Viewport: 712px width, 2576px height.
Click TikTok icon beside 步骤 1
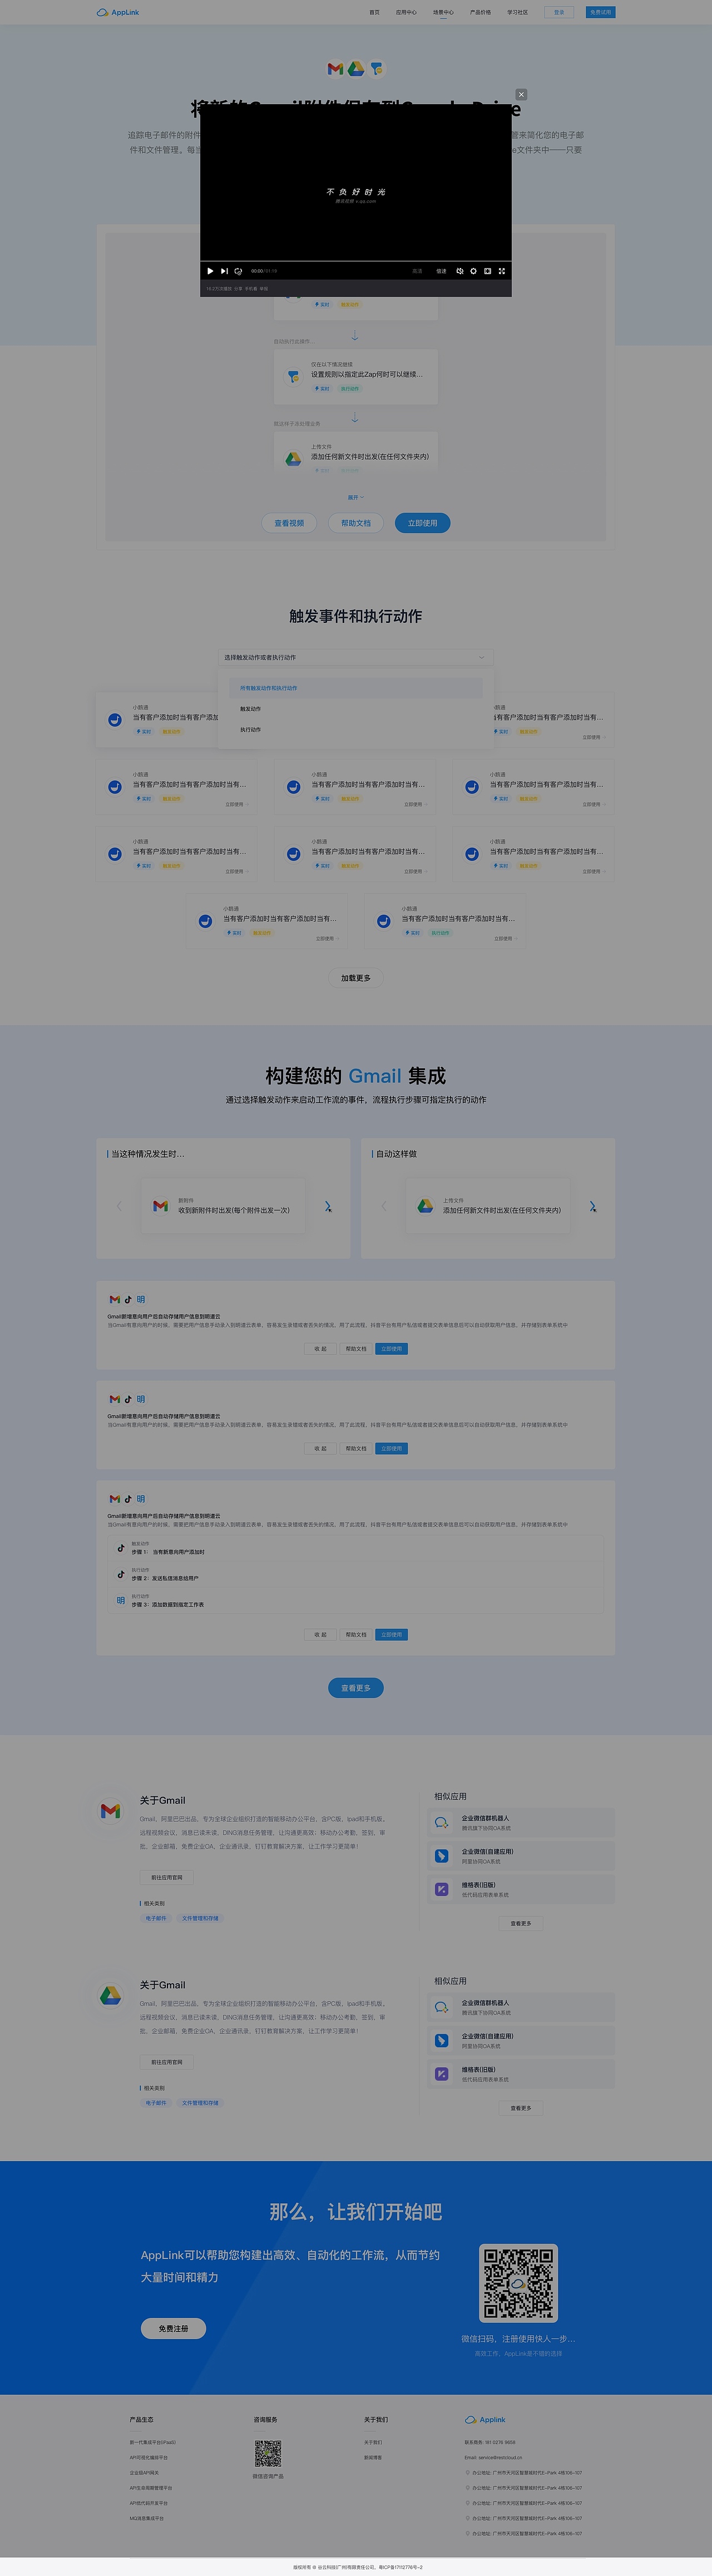pyautogui.click(x=121, y=1548)
